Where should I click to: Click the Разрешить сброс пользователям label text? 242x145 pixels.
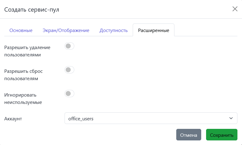click(23, 75)
